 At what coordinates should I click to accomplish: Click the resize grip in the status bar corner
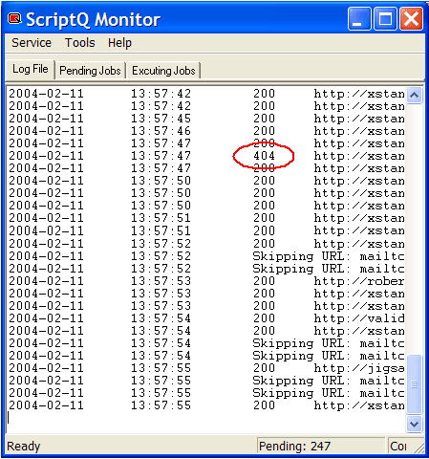(419, 448)
